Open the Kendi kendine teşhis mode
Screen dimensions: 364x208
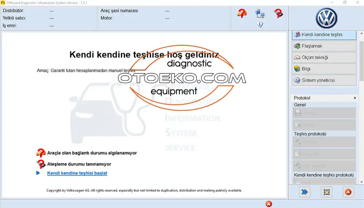coord(324,35)
